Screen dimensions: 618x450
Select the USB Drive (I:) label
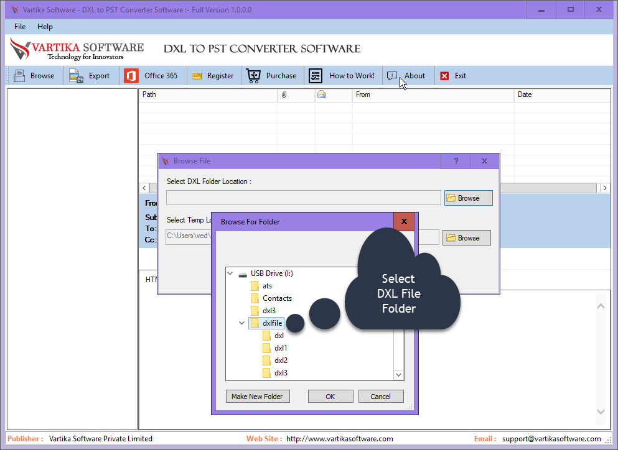[271, 273]
